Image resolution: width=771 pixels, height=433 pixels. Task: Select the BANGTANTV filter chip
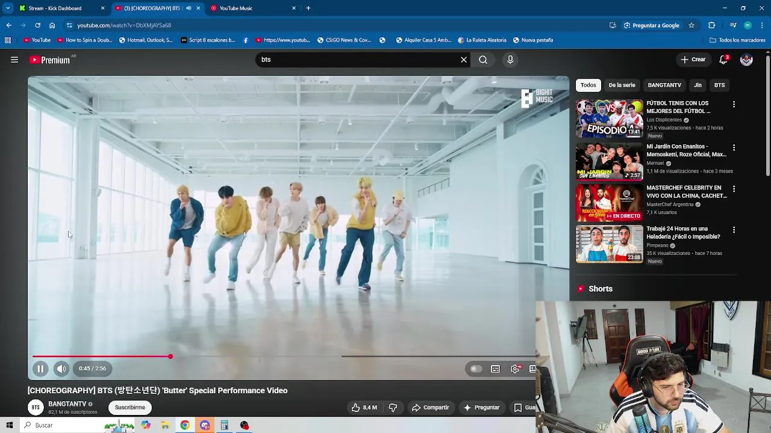[664, 85]
